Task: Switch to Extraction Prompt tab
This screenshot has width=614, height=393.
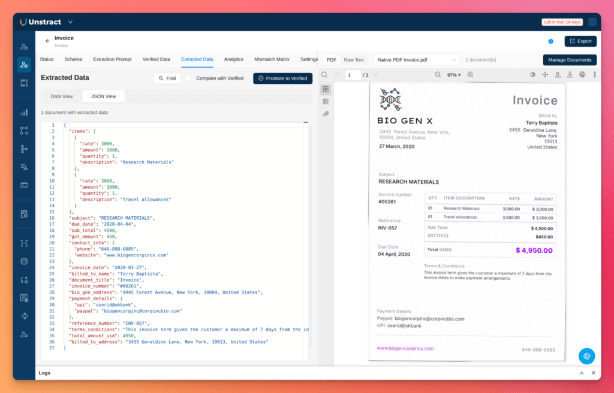Action: click(x=112, y=59)
